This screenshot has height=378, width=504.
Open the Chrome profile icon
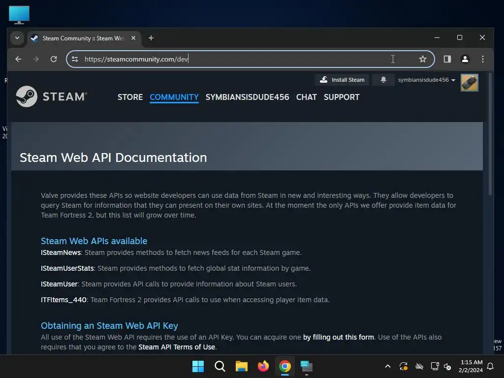click(x=465, y=59)
